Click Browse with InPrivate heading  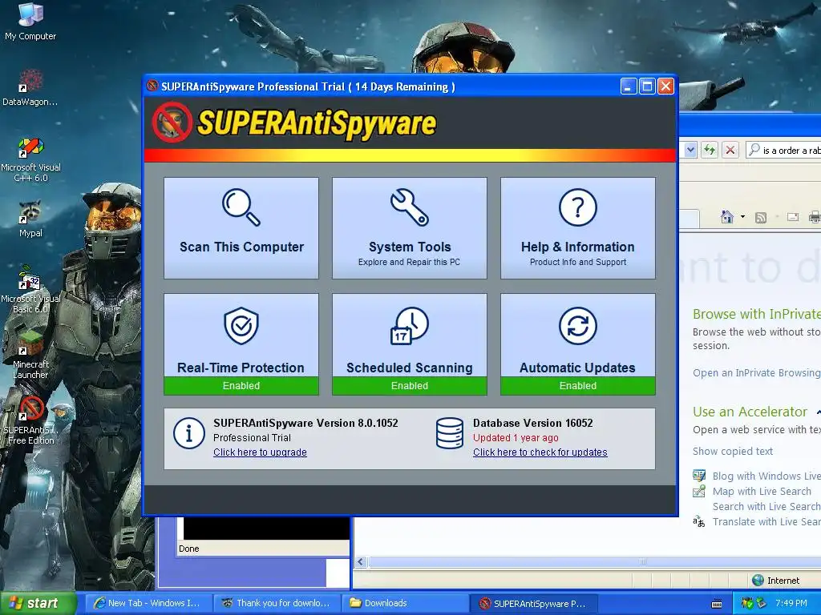[x=757, y=314]
